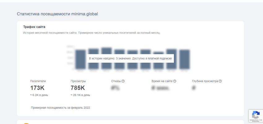Select the Статистика посещаемости minima.global heading
Screen dimensions: 263x124
(x=57, y=14)
